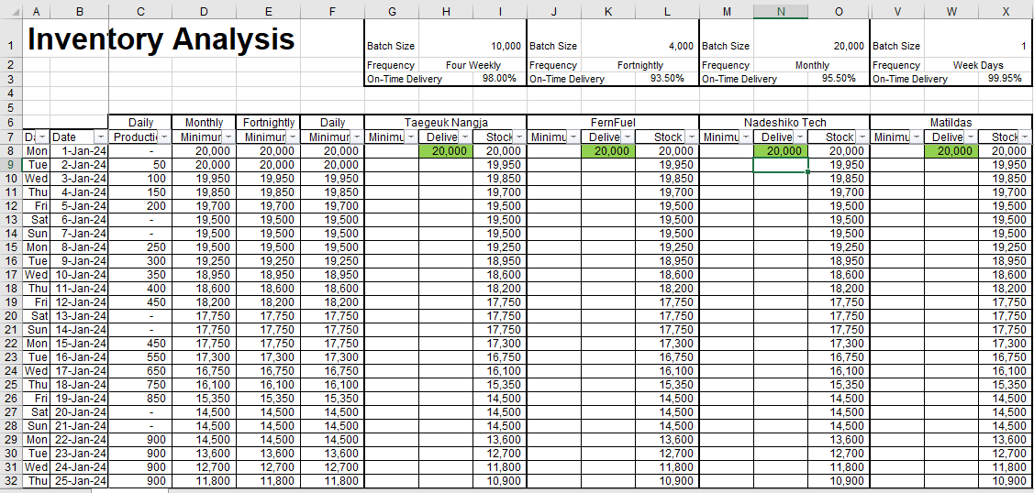
Task: Click the 99.95% on-time delivery value
Action: click(1005, 79)
